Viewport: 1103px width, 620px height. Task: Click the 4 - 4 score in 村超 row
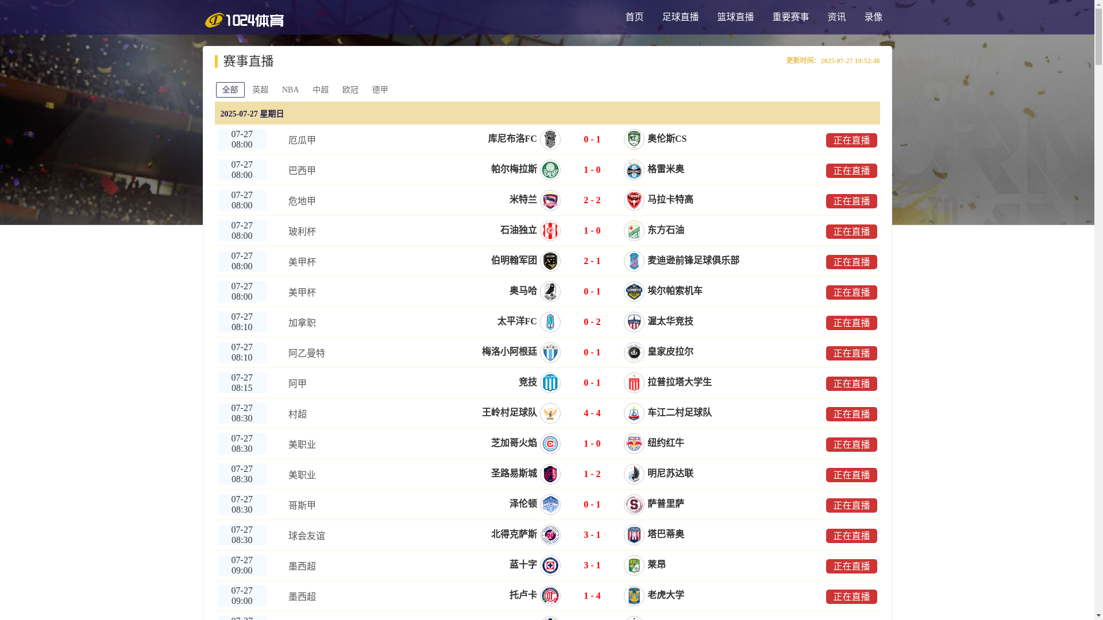pyautogui.click(x=592, y=413)
